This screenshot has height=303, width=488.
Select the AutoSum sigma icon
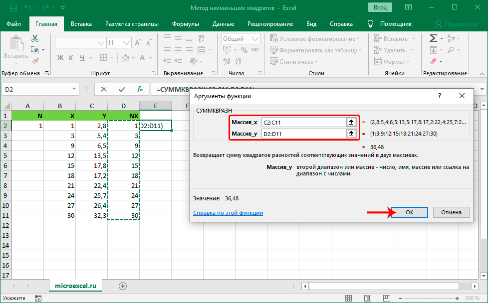433,39
